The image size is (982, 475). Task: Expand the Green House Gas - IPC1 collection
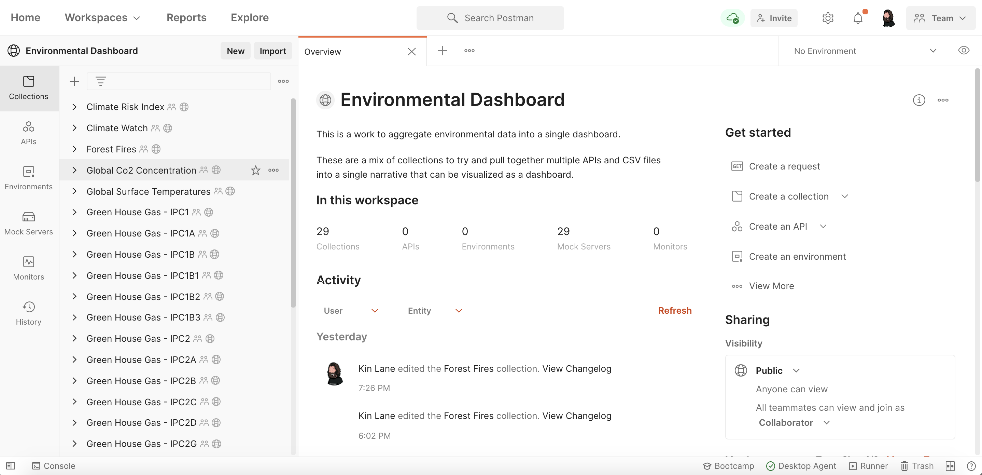tap(74, 212)
